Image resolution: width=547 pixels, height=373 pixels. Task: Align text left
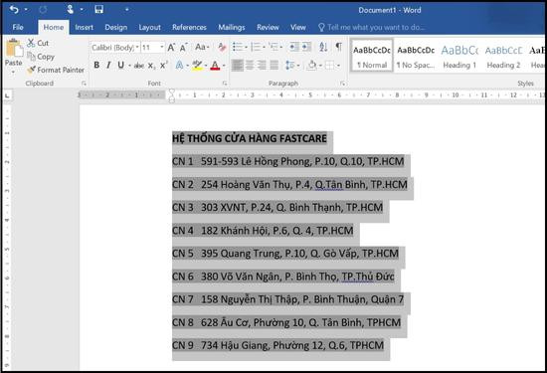238,65
